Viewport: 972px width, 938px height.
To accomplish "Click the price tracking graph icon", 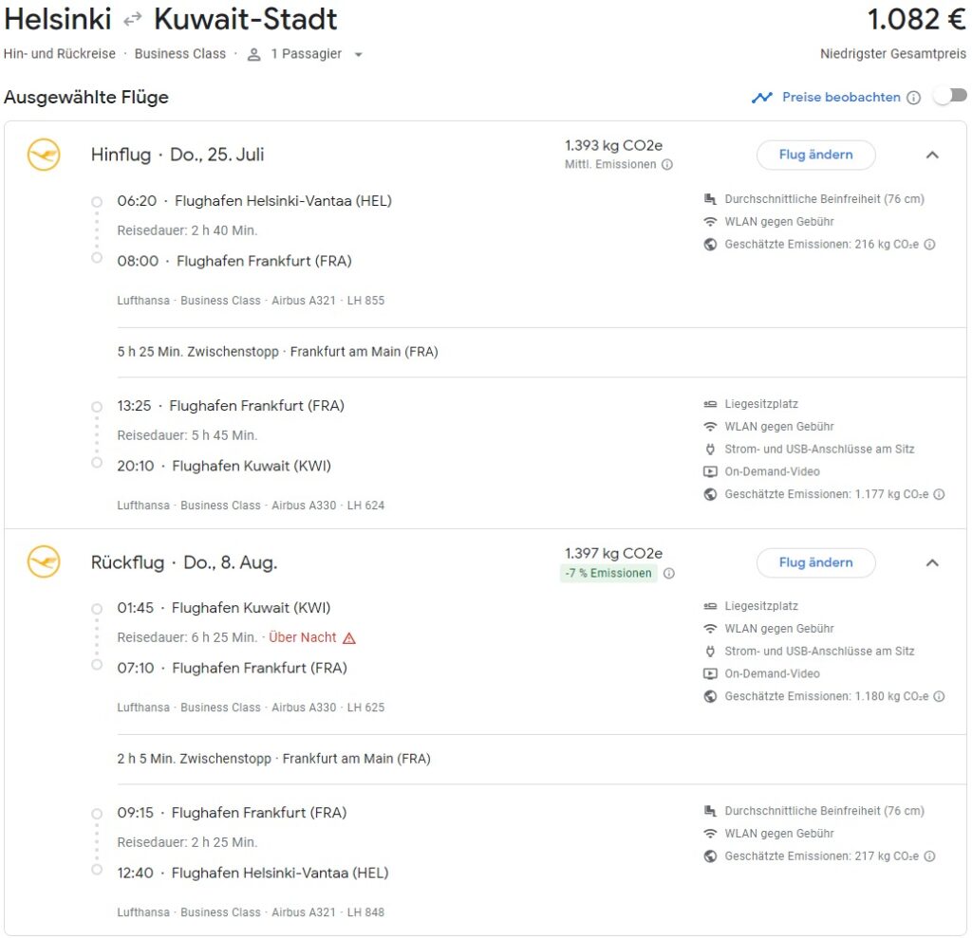I will tap(761, 98).
